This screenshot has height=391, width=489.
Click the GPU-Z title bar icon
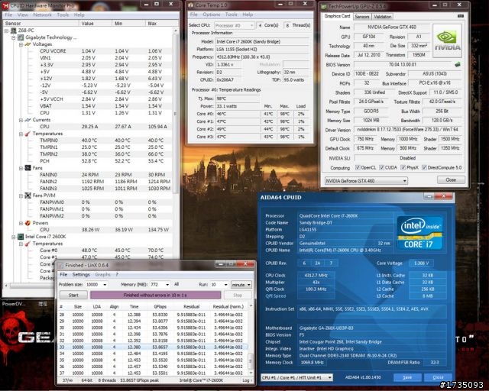pyautogui.click(x=324, y=6)
